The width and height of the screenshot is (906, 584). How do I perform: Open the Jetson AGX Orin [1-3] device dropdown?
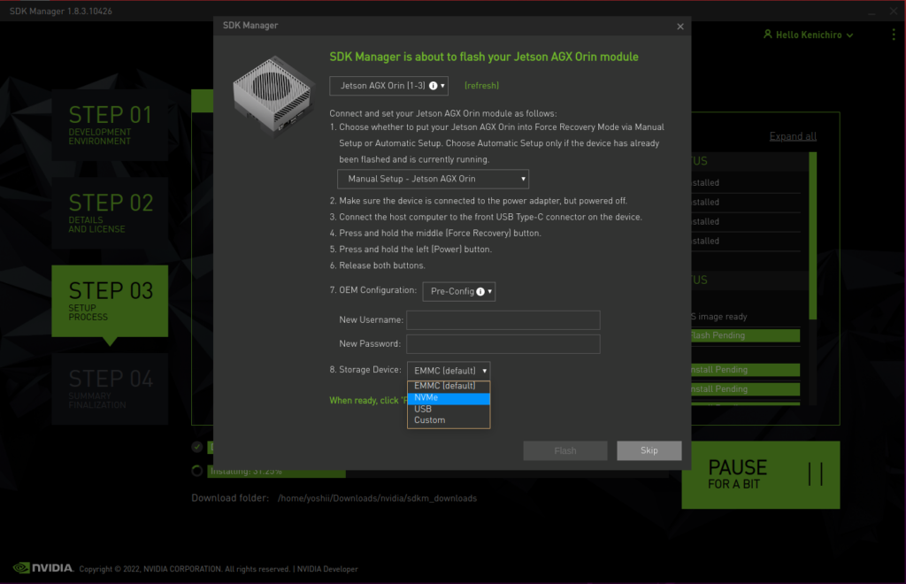click(389, 86)
